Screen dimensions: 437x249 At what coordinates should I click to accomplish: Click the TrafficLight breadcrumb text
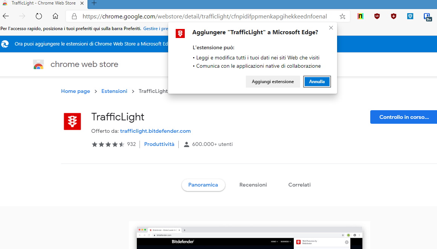153,91
